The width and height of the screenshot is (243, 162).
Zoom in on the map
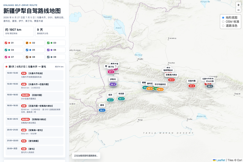click(x=238, y=5)
